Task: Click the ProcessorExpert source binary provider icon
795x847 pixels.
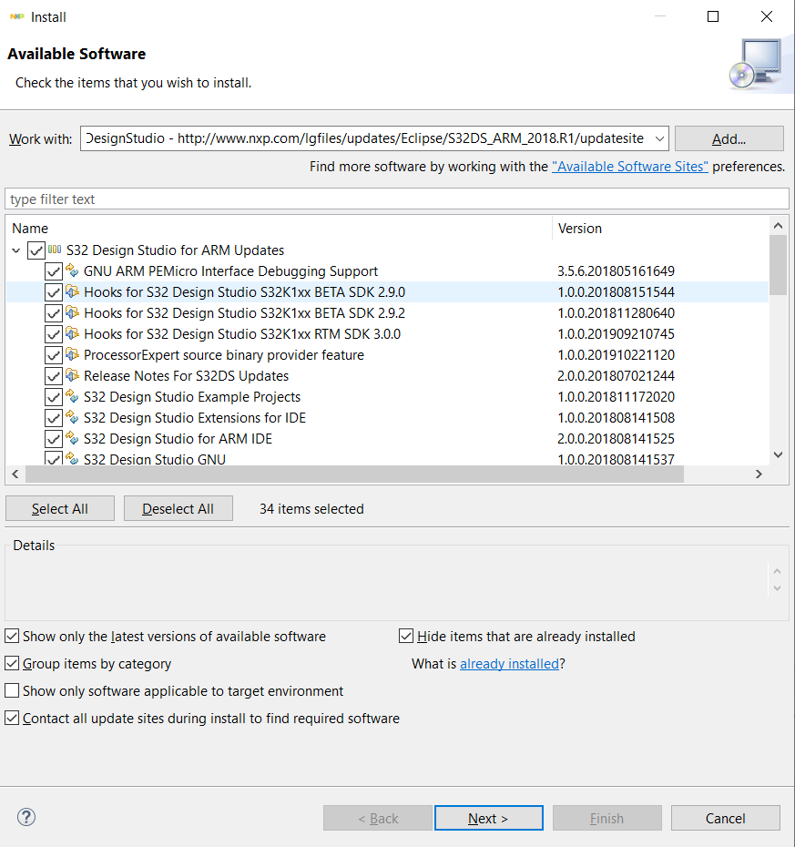Action: pos(72,354)
